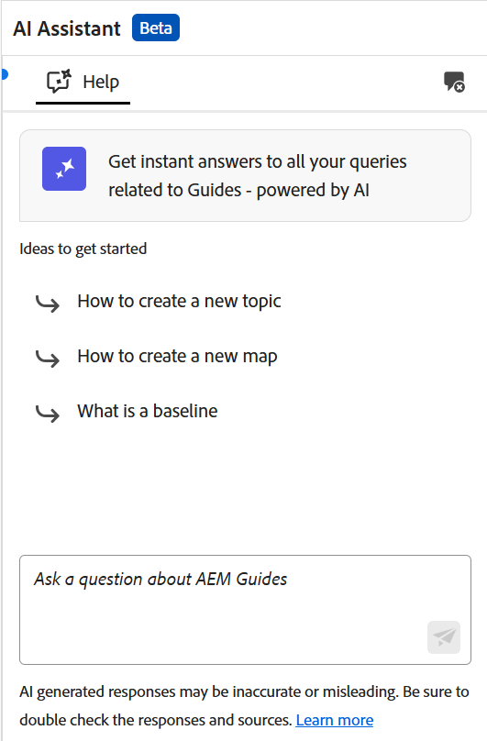
Task: Click the Beta badge
Action: click(156, 28)
